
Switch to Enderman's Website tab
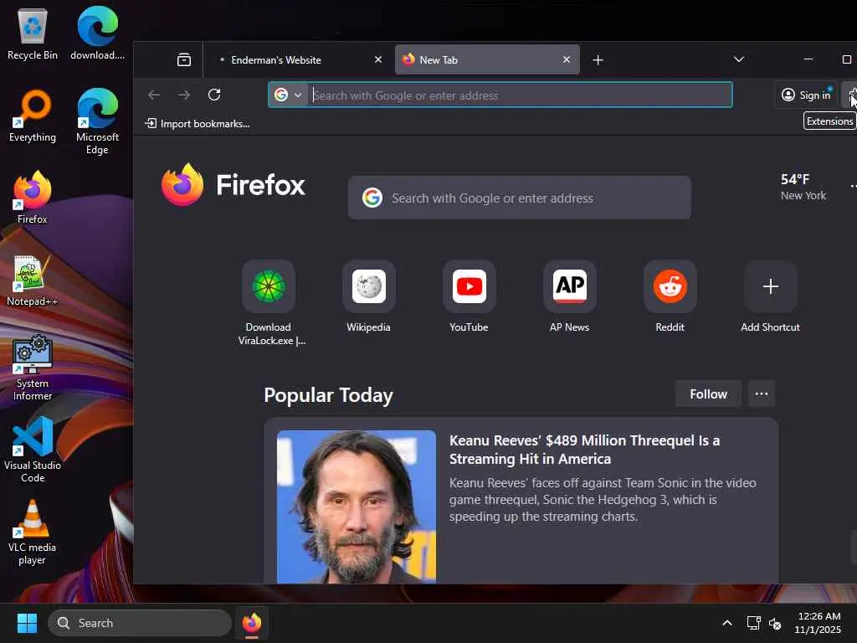tap(297, 59)
